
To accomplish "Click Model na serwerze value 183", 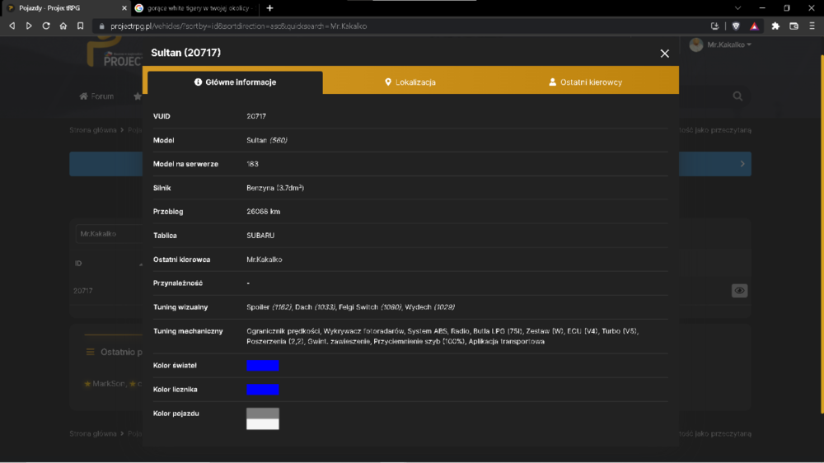I will 252,164.
